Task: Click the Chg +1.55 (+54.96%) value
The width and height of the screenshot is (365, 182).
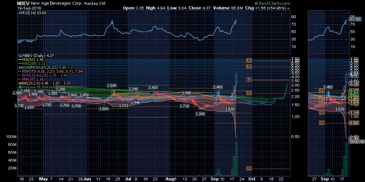Action: click(x=265, y=8)
